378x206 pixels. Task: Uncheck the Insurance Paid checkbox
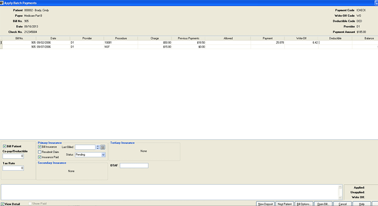click(40, 157)
